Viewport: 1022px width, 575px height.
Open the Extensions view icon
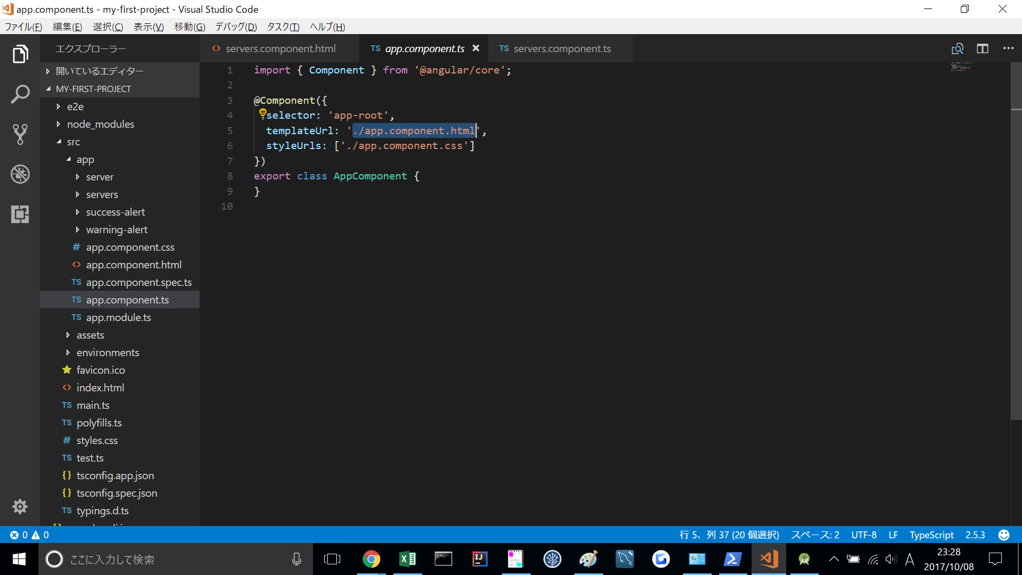(20, 214)
